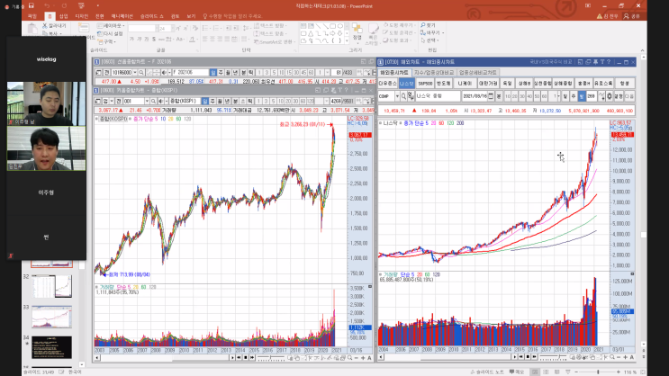Click the 다우존스 index button
This screenshot has height=376, width=669.
387,84
